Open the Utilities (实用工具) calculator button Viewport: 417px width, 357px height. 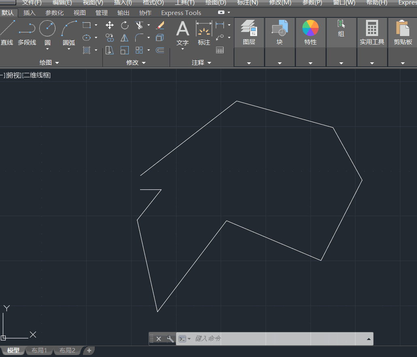tap(372, 32)
